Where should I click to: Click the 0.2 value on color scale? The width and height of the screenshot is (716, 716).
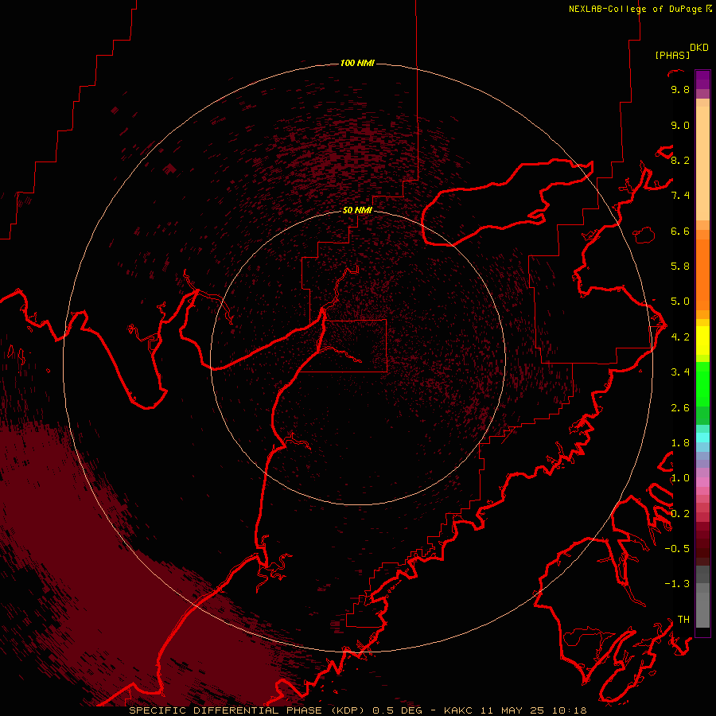point(680,514)
